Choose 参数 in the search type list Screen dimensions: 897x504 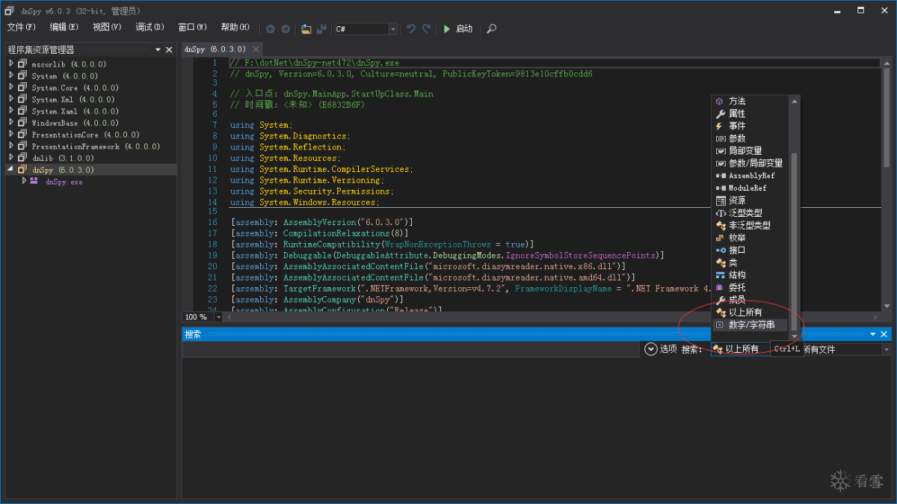[x=750, y=138]
